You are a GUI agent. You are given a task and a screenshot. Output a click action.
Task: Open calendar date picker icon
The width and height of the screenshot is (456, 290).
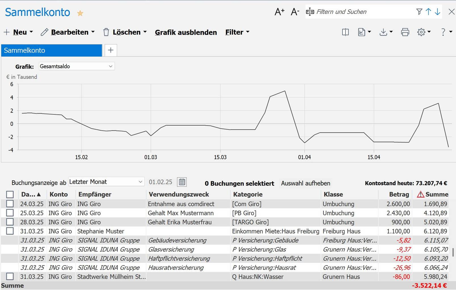pyautogui.click(x=182, y=182)
